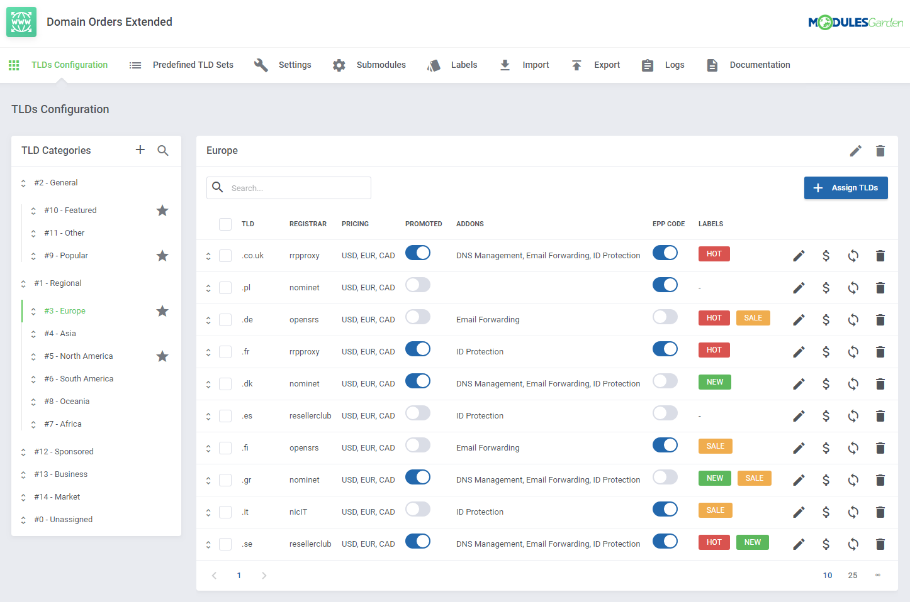The height and width of the screenshot is (602, 910).
Task: Open the Predefined TLD Sets tab
Action: click(181, 65)
